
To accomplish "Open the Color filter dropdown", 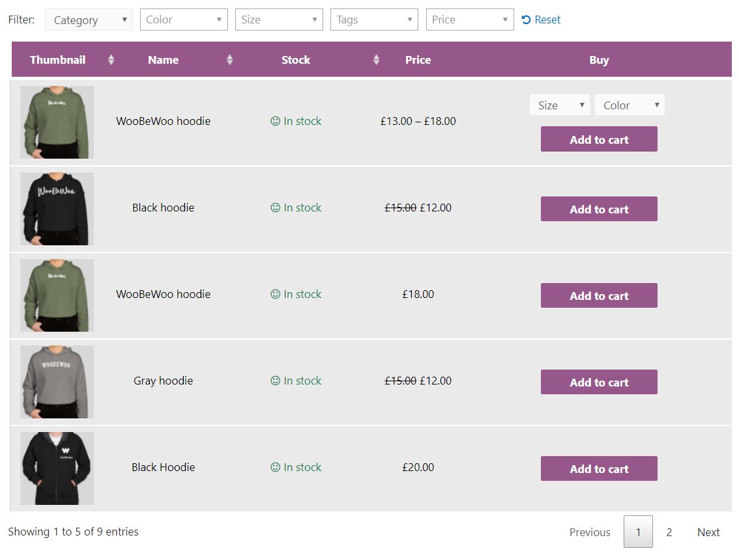I will coord(183,20).
